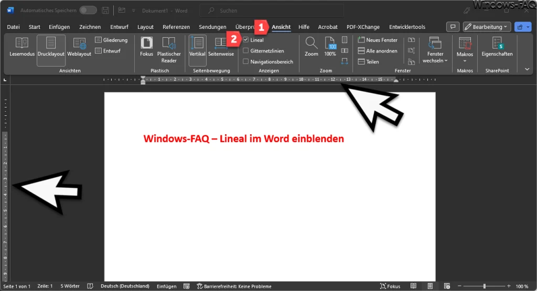This screenshot has height=291, width=537.
Task: Select read mode icon in status bar
Action: [413, 286]
